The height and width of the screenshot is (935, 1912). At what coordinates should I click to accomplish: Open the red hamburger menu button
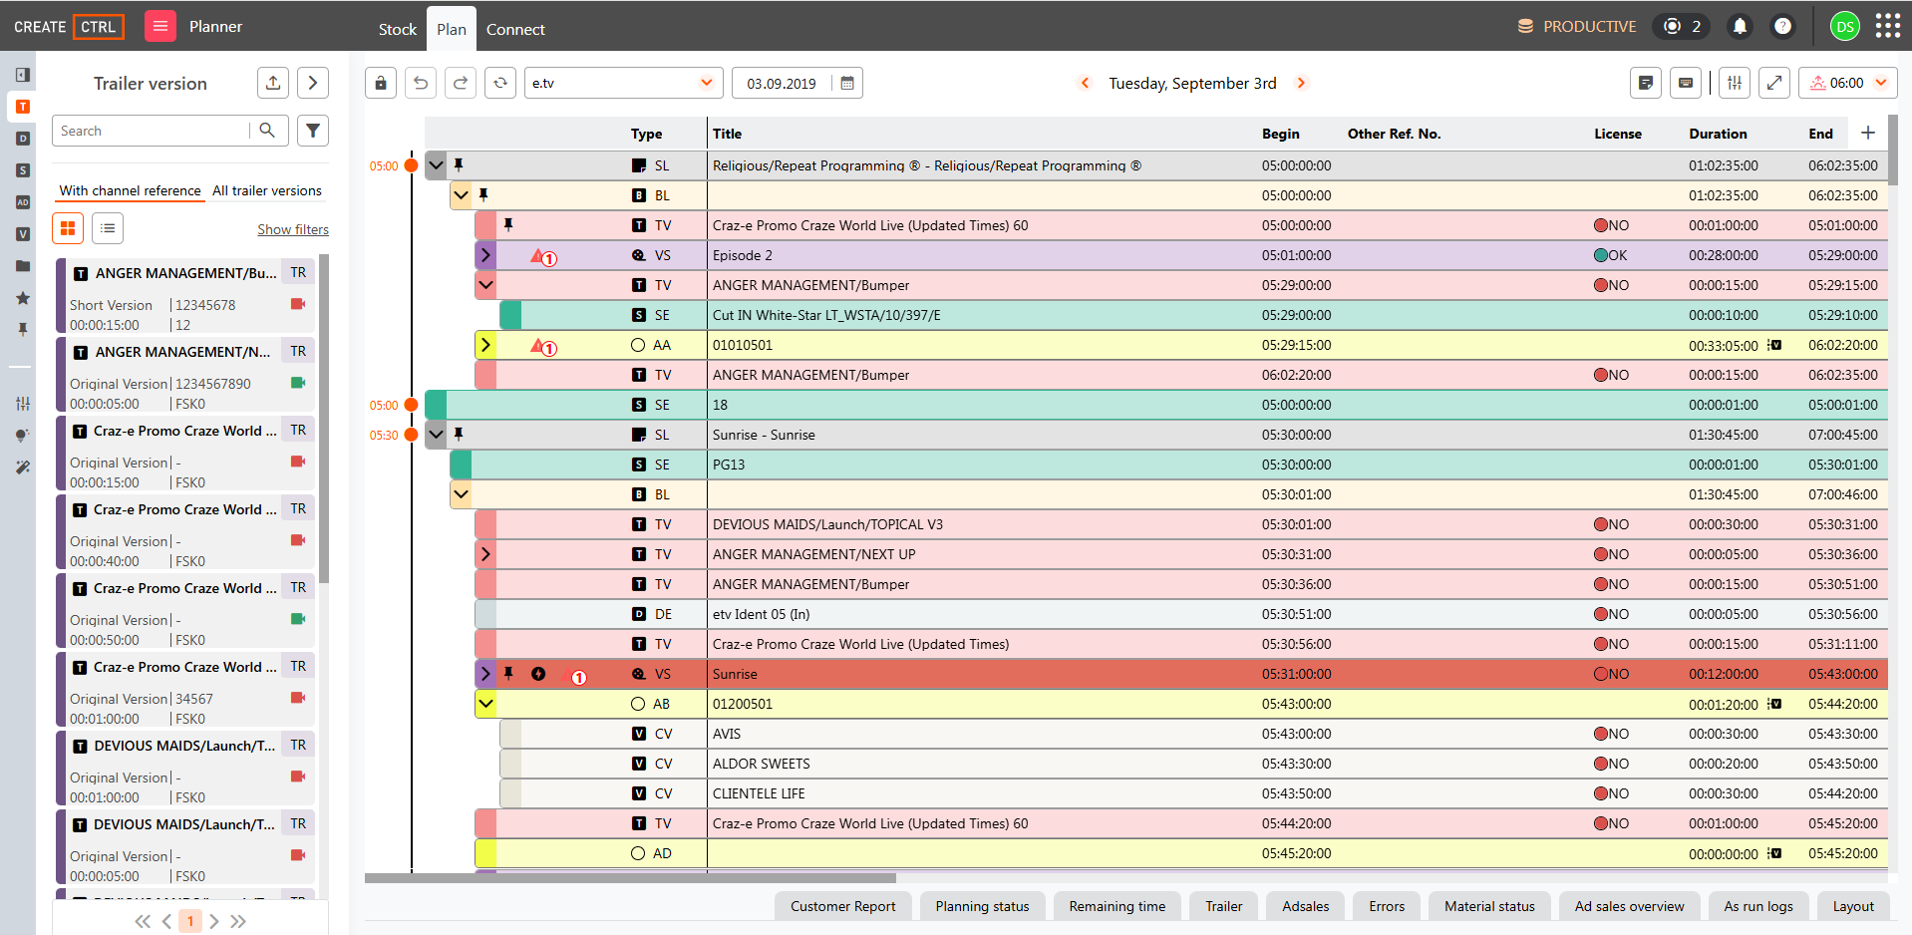coord(159,26)
